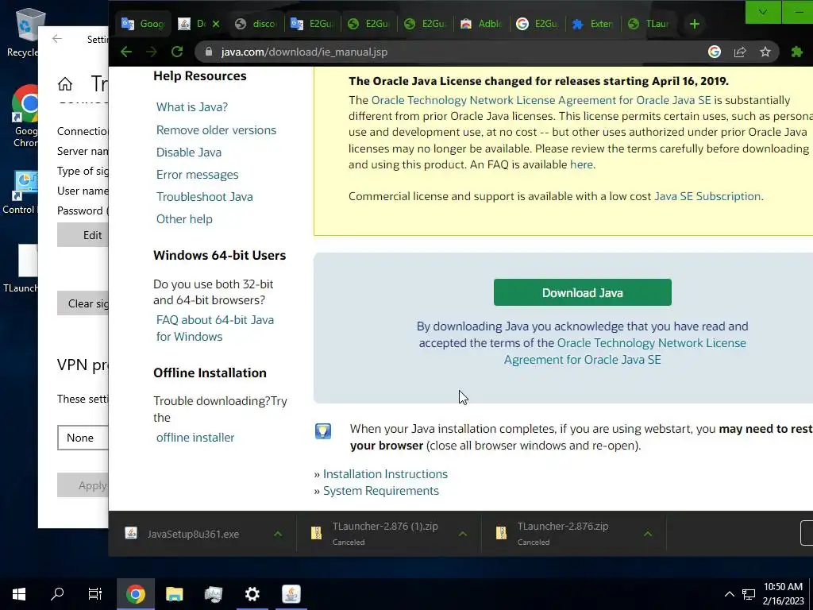The width and height of the screenshot is (813, 610).
Task: Click the browser forward arrow
Action: pos(152,52)
